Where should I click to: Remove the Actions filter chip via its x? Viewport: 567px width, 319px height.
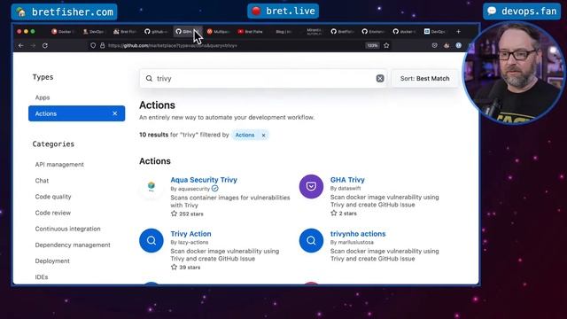click(x=264, y=135)
